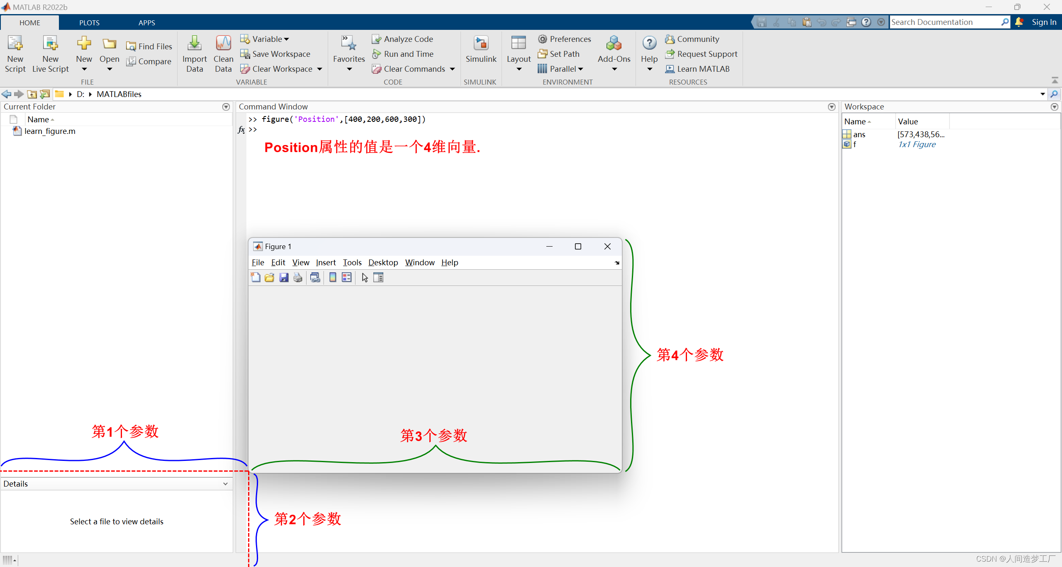
Task: Open MATLAB Community page
Action: click(692, 39)
